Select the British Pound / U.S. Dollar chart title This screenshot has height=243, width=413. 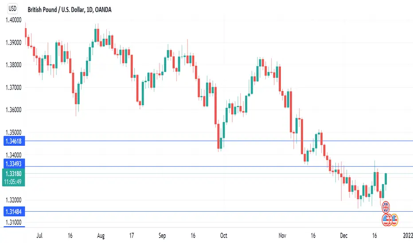(70, 10)
